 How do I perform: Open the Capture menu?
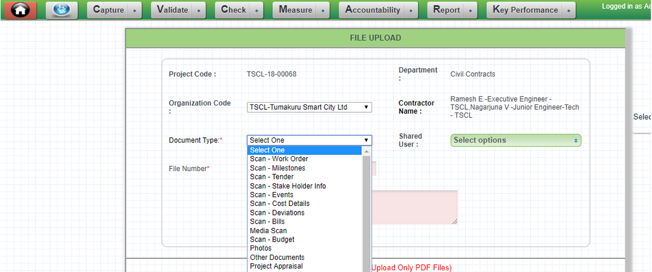tap(108, 10)
